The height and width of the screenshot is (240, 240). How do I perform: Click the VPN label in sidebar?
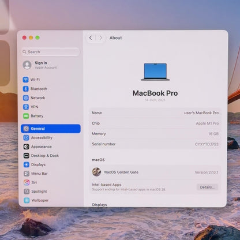point(35,107)
